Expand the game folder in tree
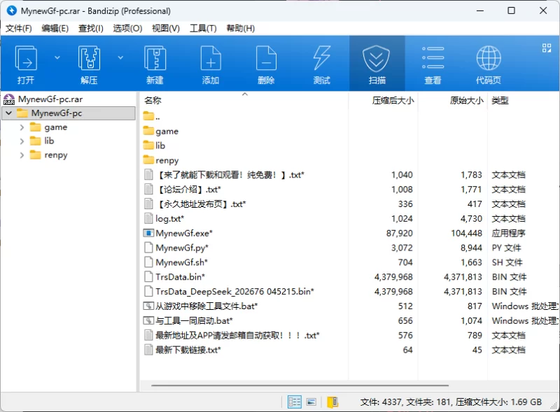Viewport: 560px width, 412px height. point(22,127)
